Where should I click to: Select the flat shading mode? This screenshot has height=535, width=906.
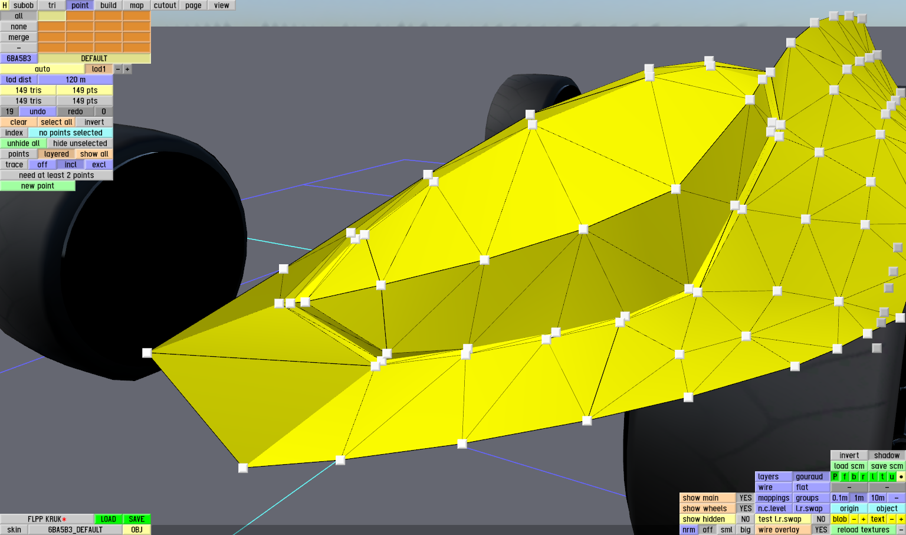point(811,487)
